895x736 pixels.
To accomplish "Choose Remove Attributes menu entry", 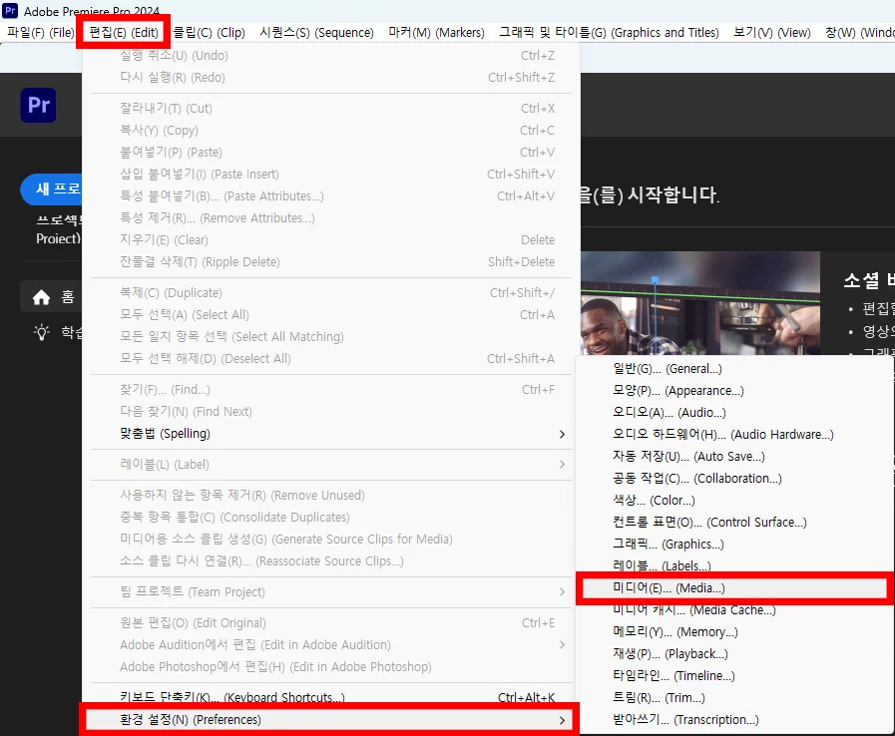I will pyautogui.click(x=331, y=218).
